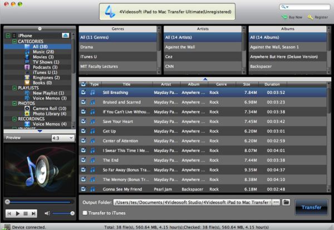Click the play button in preview
Viewport: 334px width, 230px height.
[18, 213]
